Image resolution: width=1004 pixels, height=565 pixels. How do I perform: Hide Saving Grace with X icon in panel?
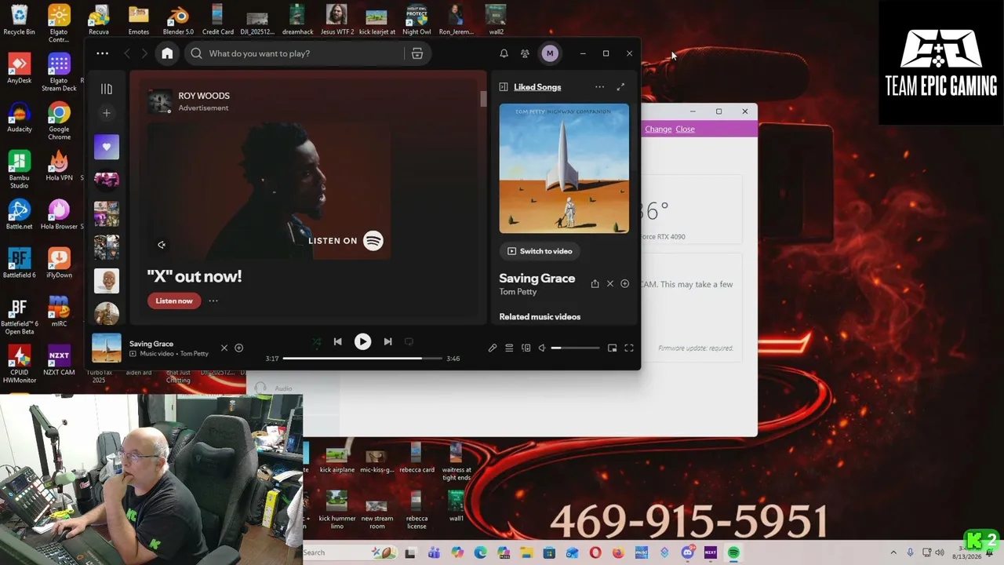(610, 284)
